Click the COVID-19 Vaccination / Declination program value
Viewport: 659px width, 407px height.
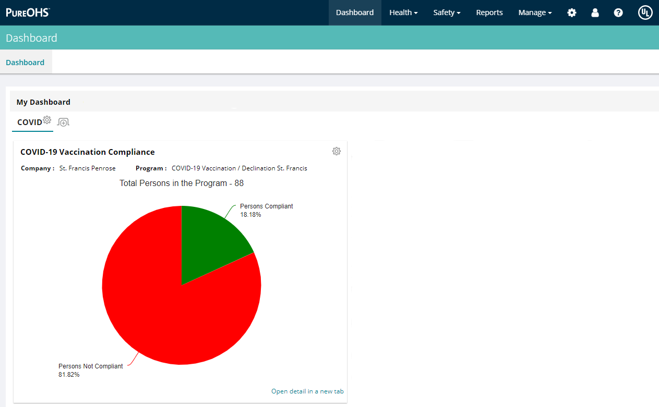click(x=239, y=168)
